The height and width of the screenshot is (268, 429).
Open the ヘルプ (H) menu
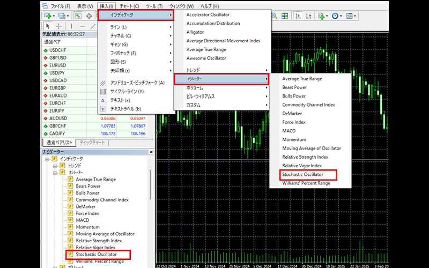point(210,6)
